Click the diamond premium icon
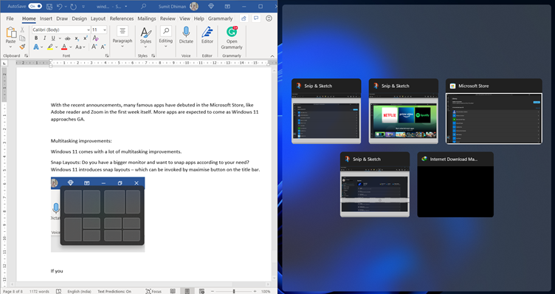Image resolution: width=555 pixels, height=294 pixels. (x=211, y=7)
